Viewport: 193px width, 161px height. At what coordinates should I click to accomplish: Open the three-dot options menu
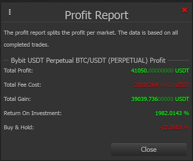(x=10, y=12)
